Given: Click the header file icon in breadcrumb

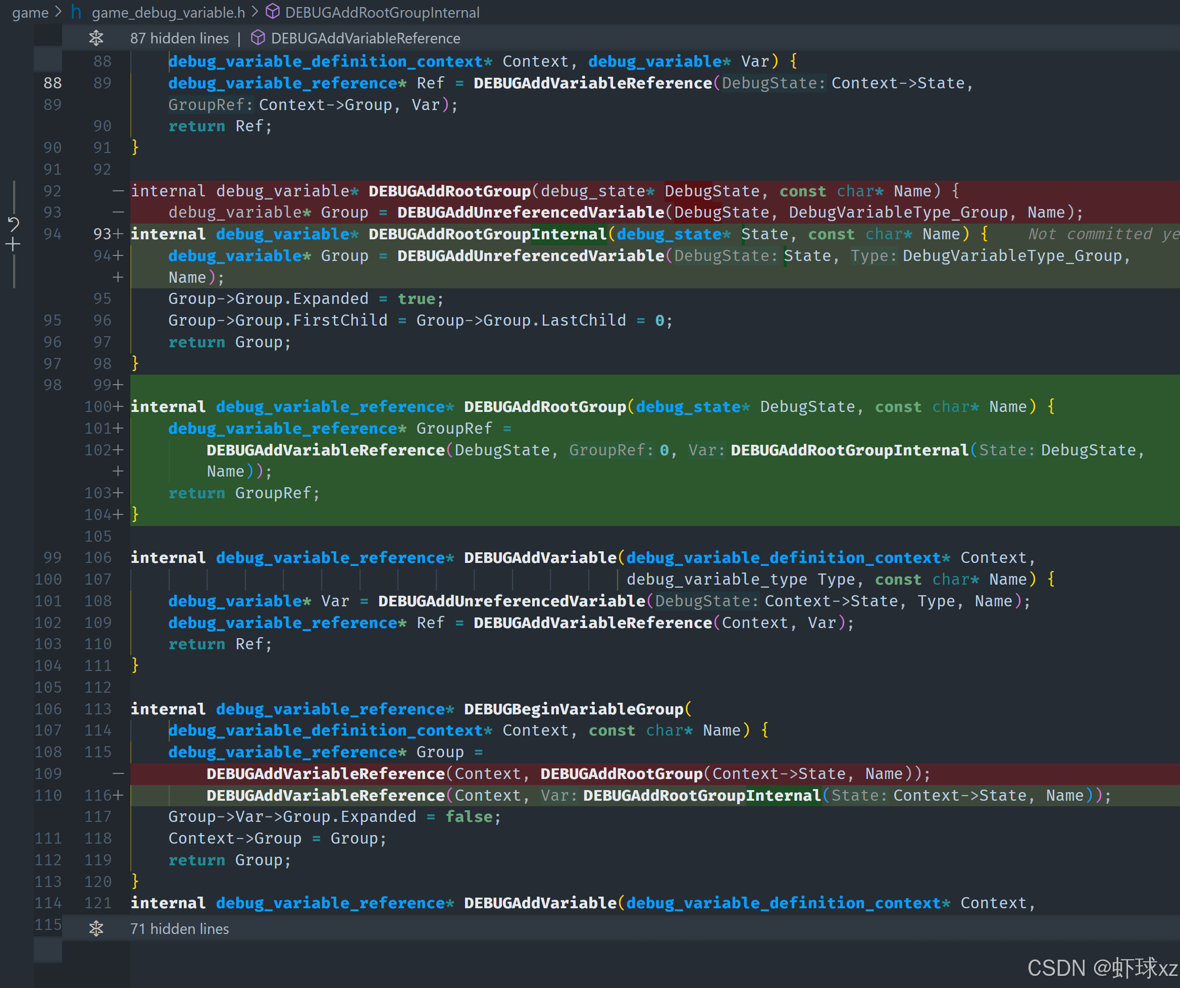Looking at the screenshot, I should click(x=76, y=12).
